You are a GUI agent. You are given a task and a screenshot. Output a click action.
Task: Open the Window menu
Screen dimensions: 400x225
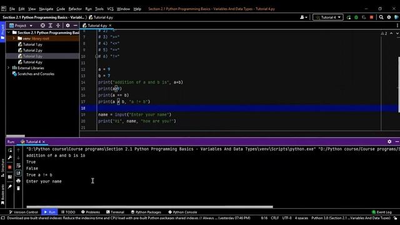click(123, 9)
